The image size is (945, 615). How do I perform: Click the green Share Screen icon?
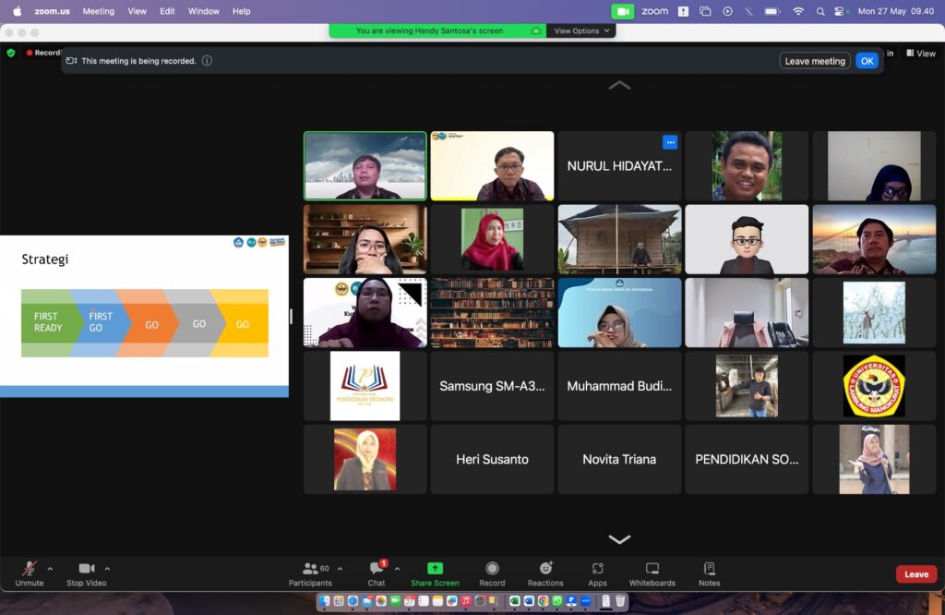435,569
